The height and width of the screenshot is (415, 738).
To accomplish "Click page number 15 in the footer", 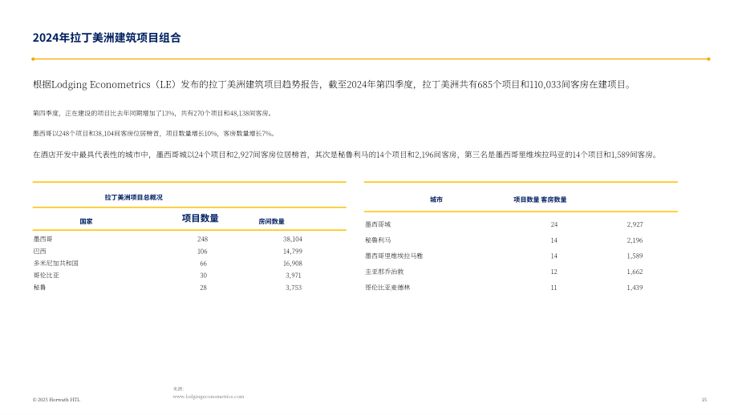I will tap(704, 400).
